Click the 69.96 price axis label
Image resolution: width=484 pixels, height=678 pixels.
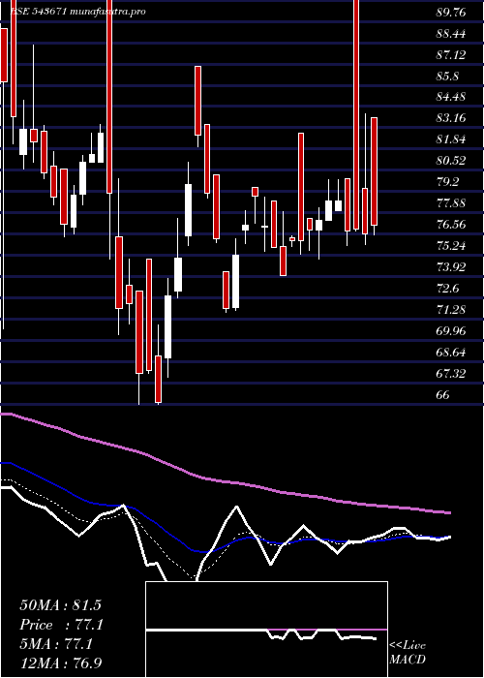point(451,331)
